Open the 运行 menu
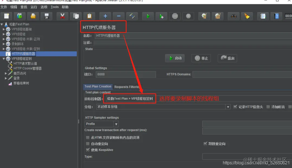This screenshot has width=292, height=168. (34, 7)
